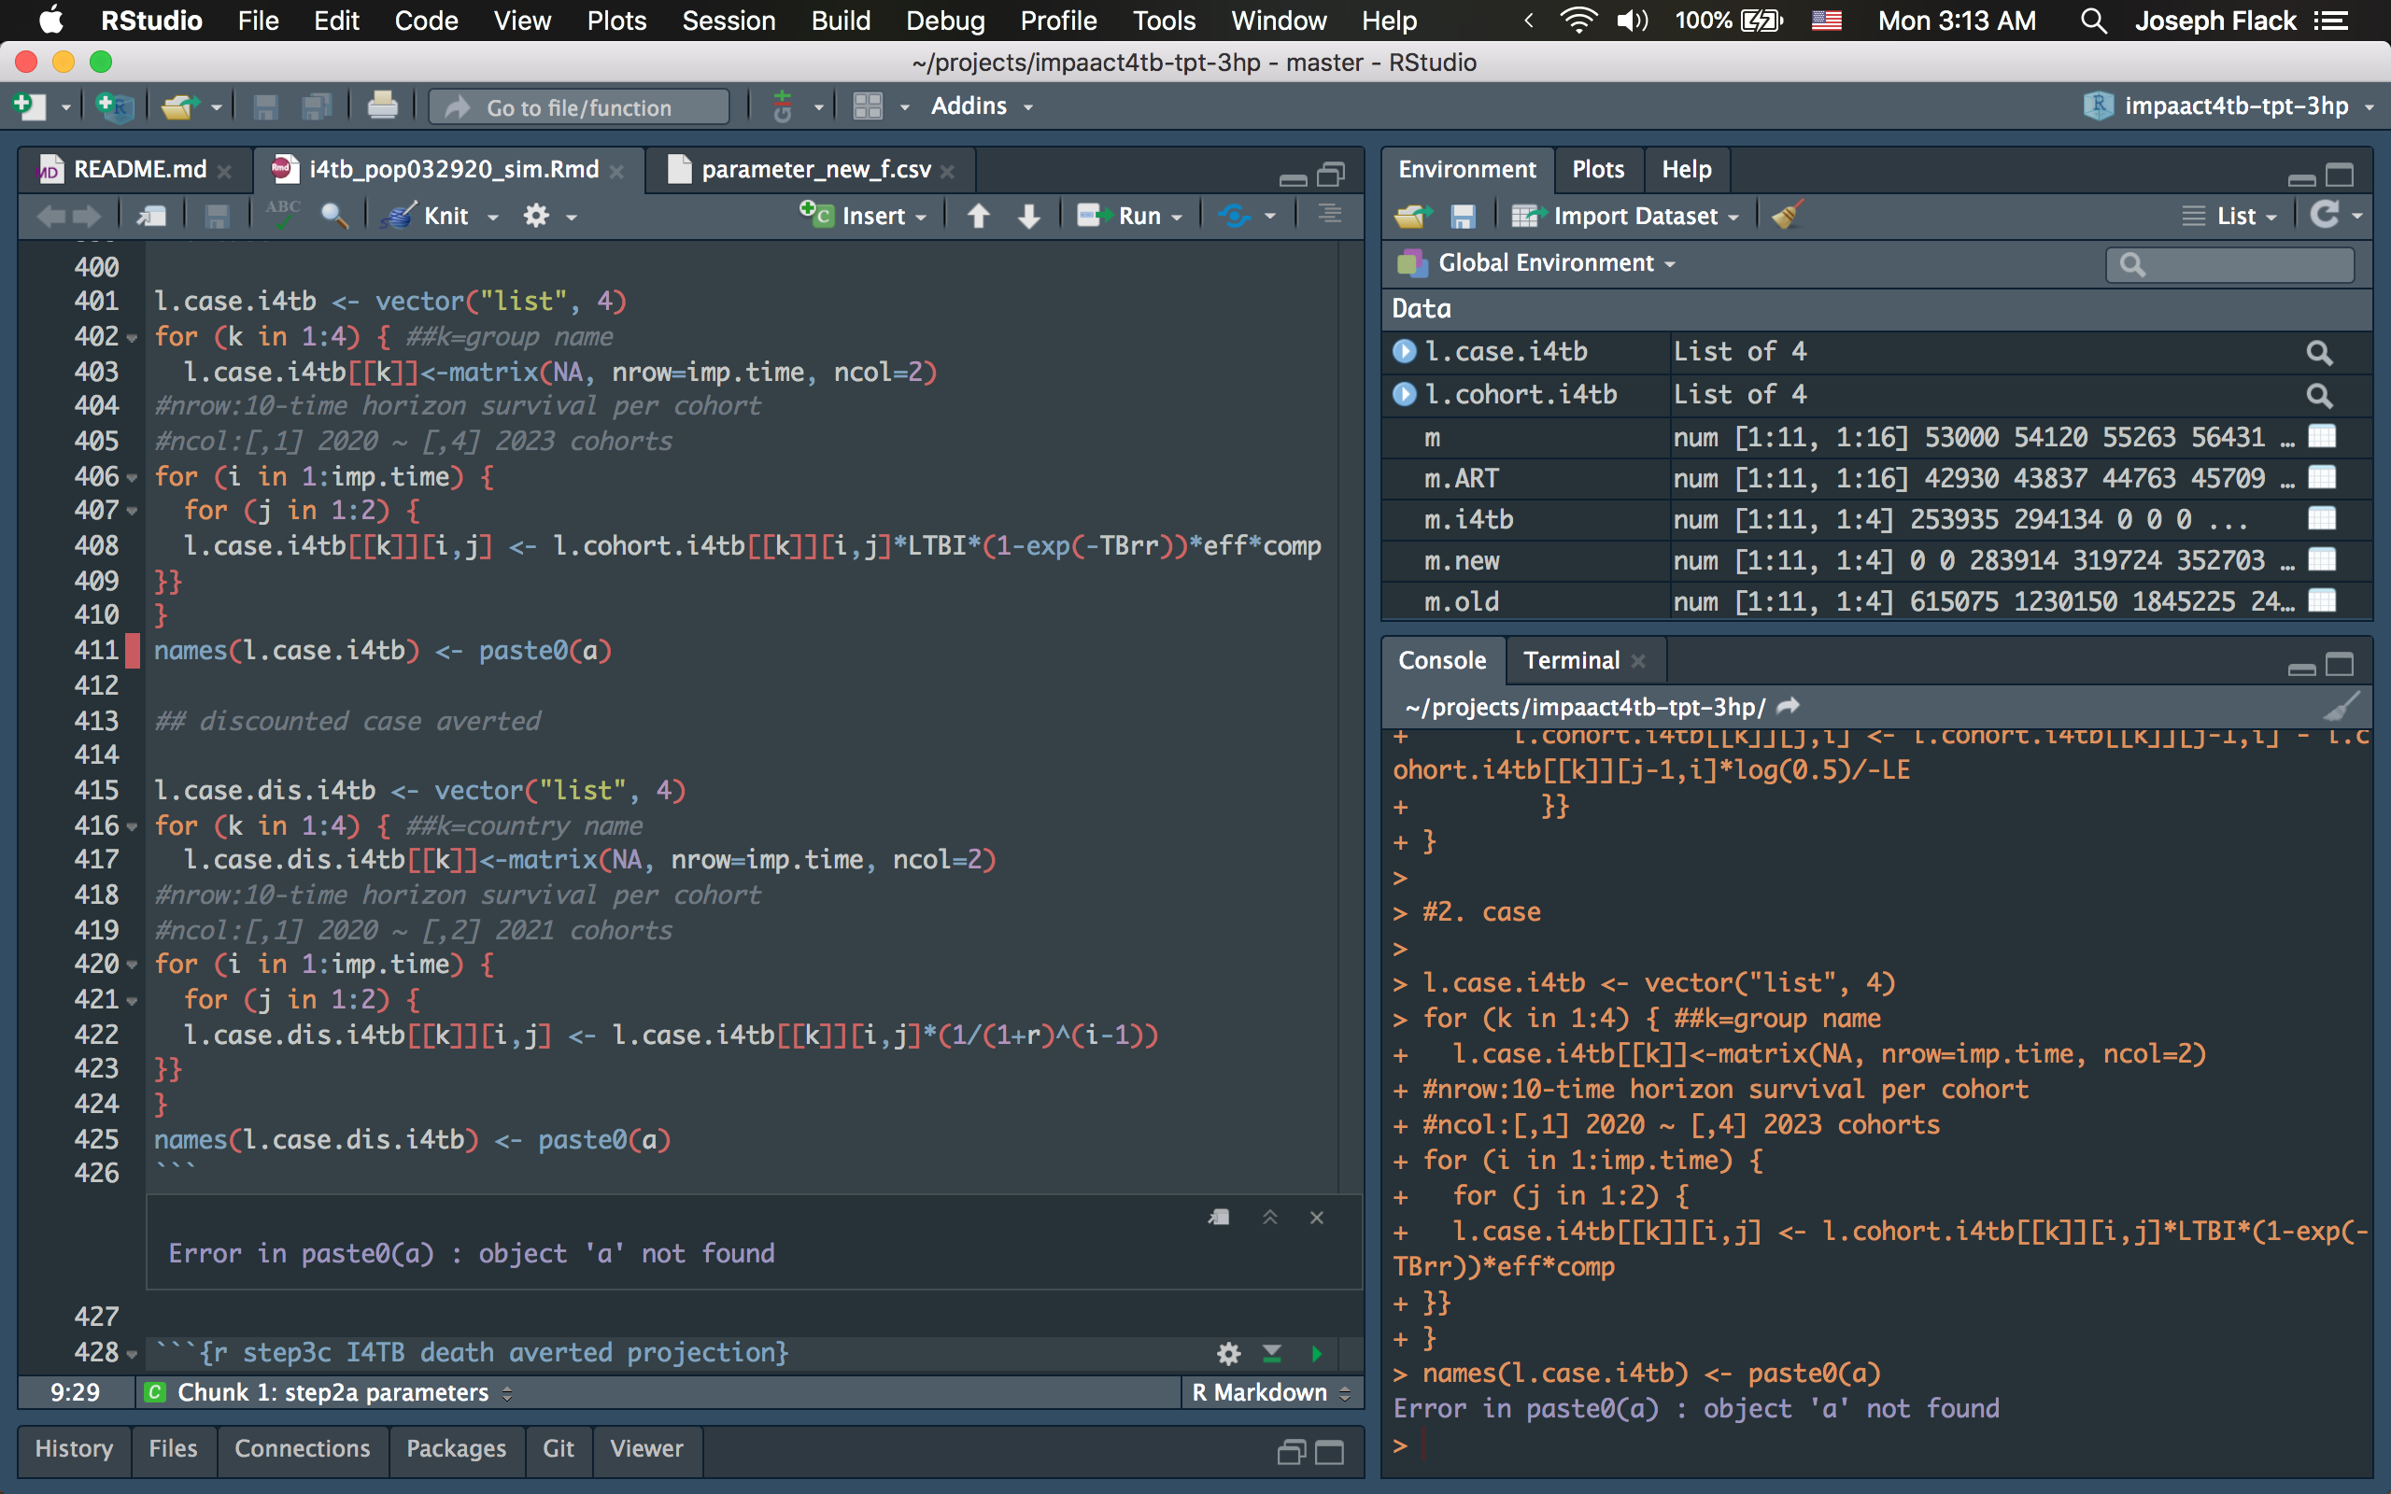Viewport: 2391px width, 1494px height.
Task: Open the Plots menu in menu bar
Action: point(616,21)
